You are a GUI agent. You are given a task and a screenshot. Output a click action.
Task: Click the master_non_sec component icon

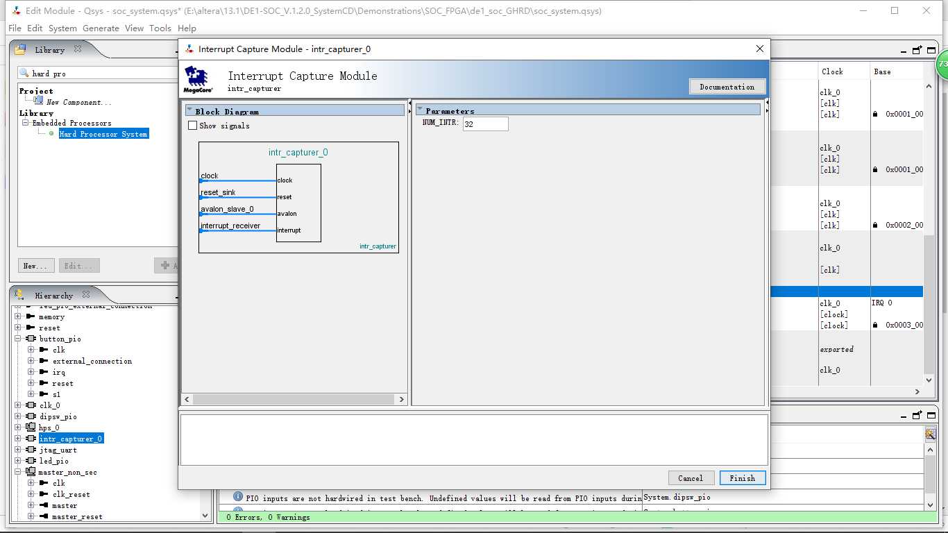[x=31, y=472]
